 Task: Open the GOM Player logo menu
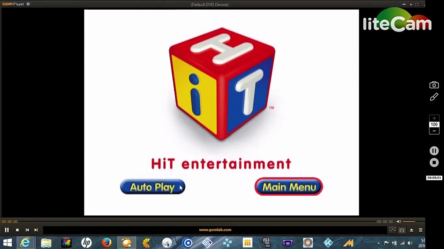tap(13, 4)
